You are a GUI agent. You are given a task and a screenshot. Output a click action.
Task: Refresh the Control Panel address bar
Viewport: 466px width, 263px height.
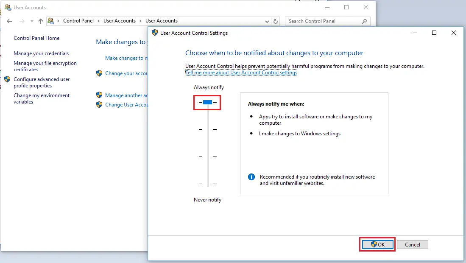point(276,21)
